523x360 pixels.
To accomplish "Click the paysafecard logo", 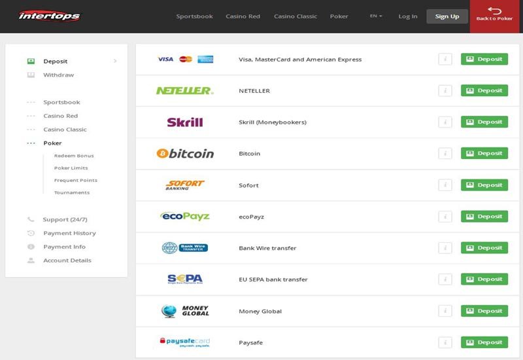I will pyautogui.click(x=185, y=342).
